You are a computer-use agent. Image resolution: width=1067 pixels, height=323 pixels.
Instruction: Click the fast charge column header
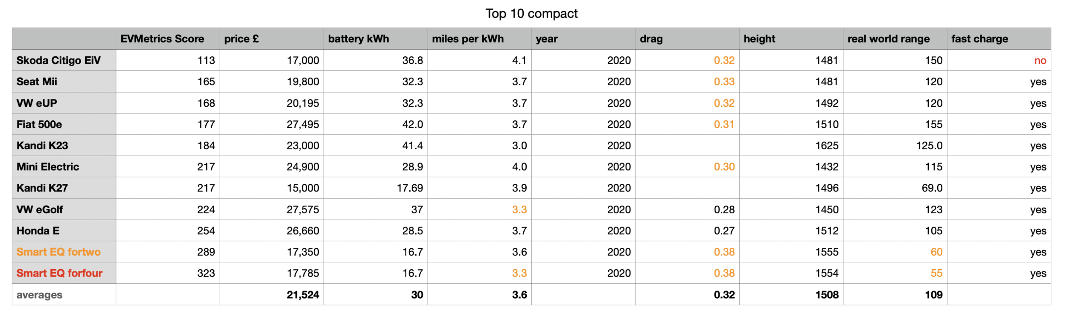click(980, 39)
